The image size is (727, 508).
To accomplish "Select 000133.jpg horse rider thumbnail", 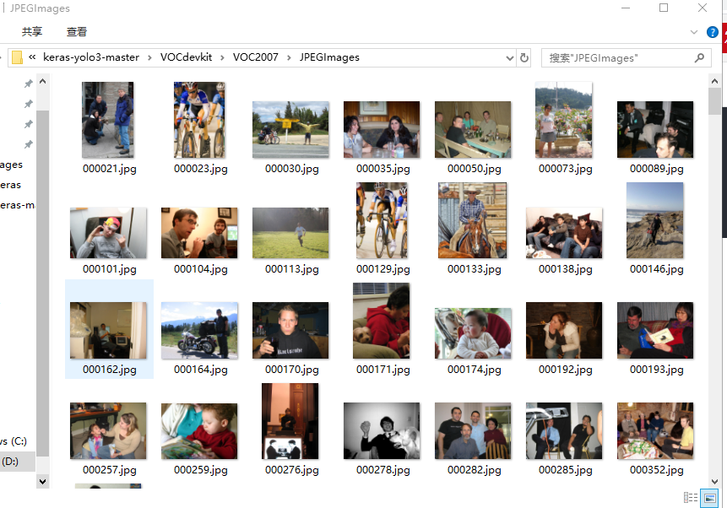I will click(x=473, y=220).
